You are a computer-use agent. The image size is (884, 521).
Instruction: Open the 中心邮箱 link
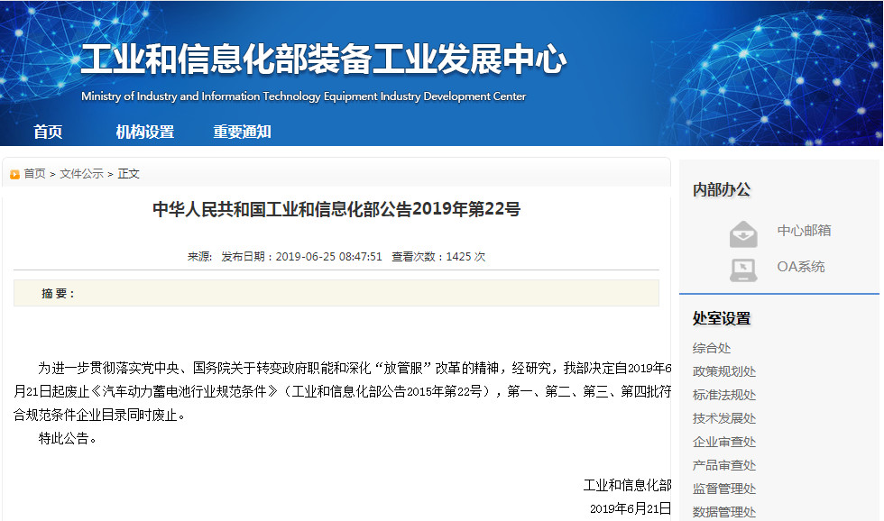[x=804, y=231]
